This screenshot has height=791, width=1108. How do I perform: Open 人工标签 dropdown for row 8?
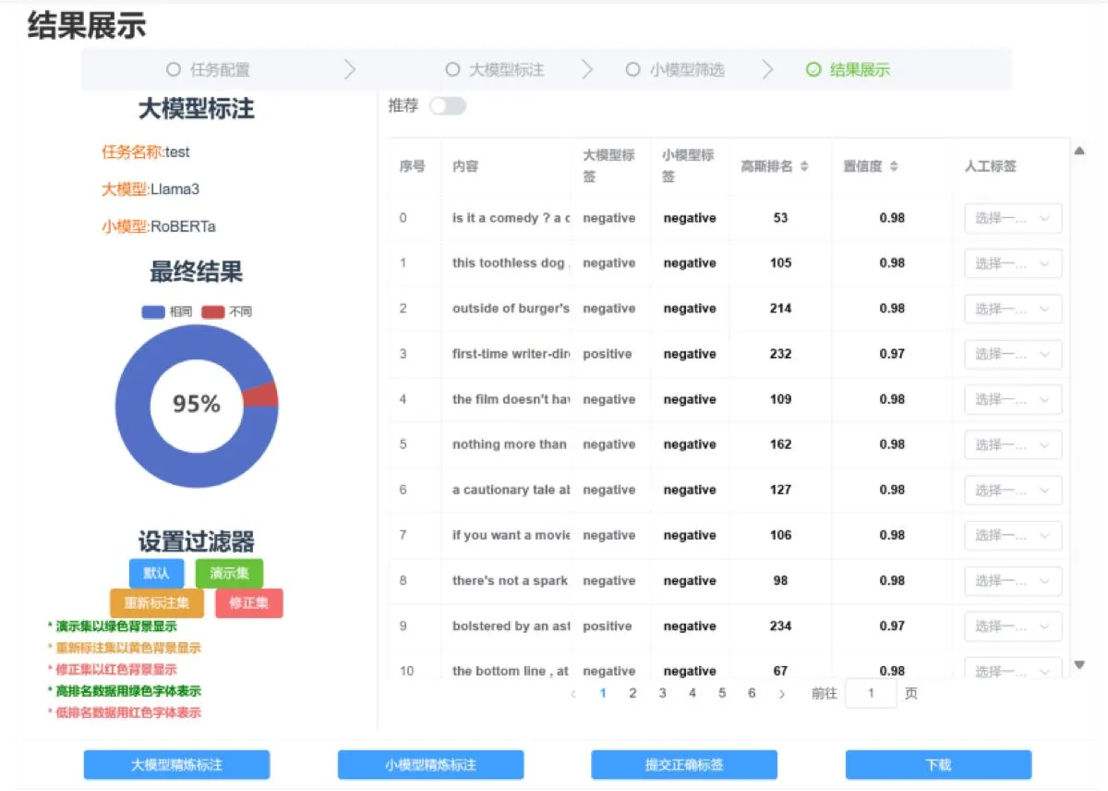point(1013,580)
